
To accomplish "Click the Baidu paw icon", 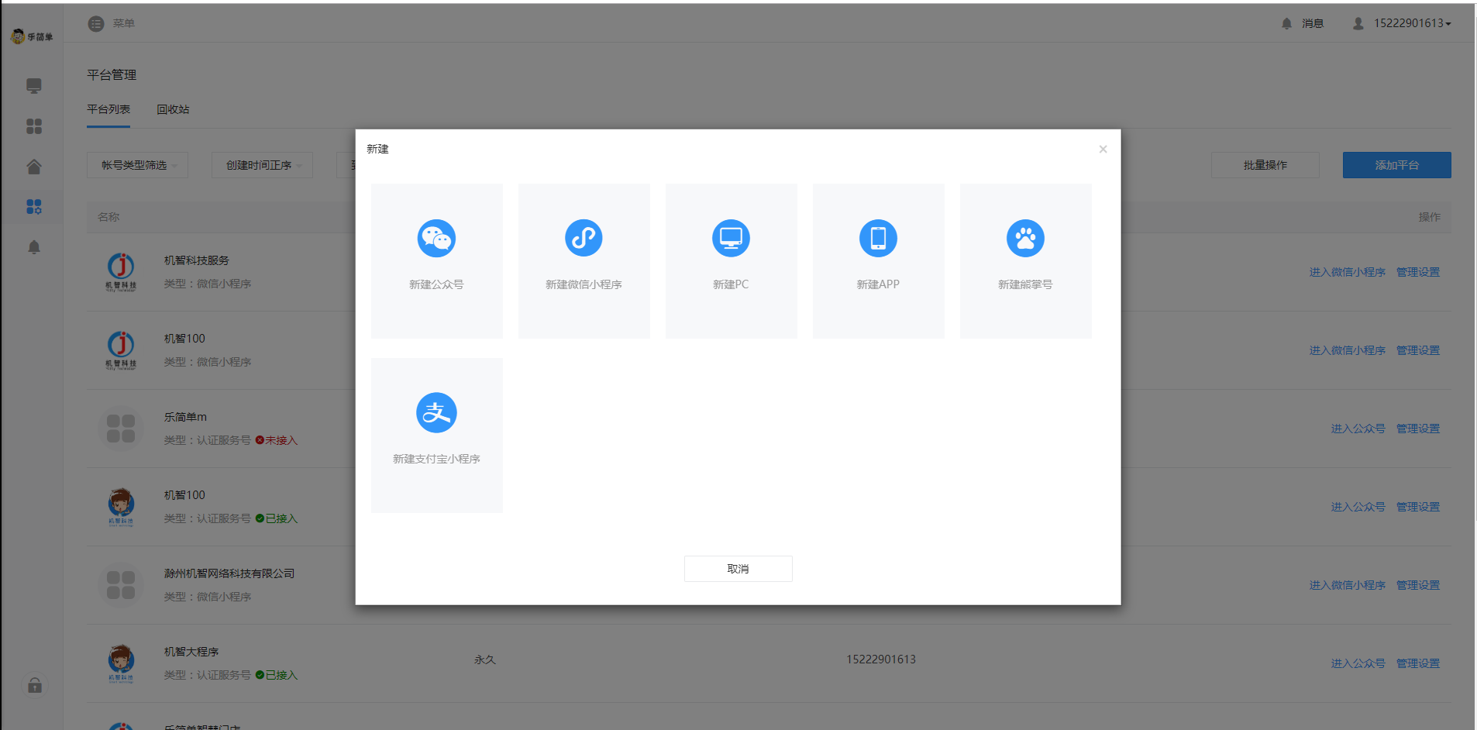I will [1025, 238].
